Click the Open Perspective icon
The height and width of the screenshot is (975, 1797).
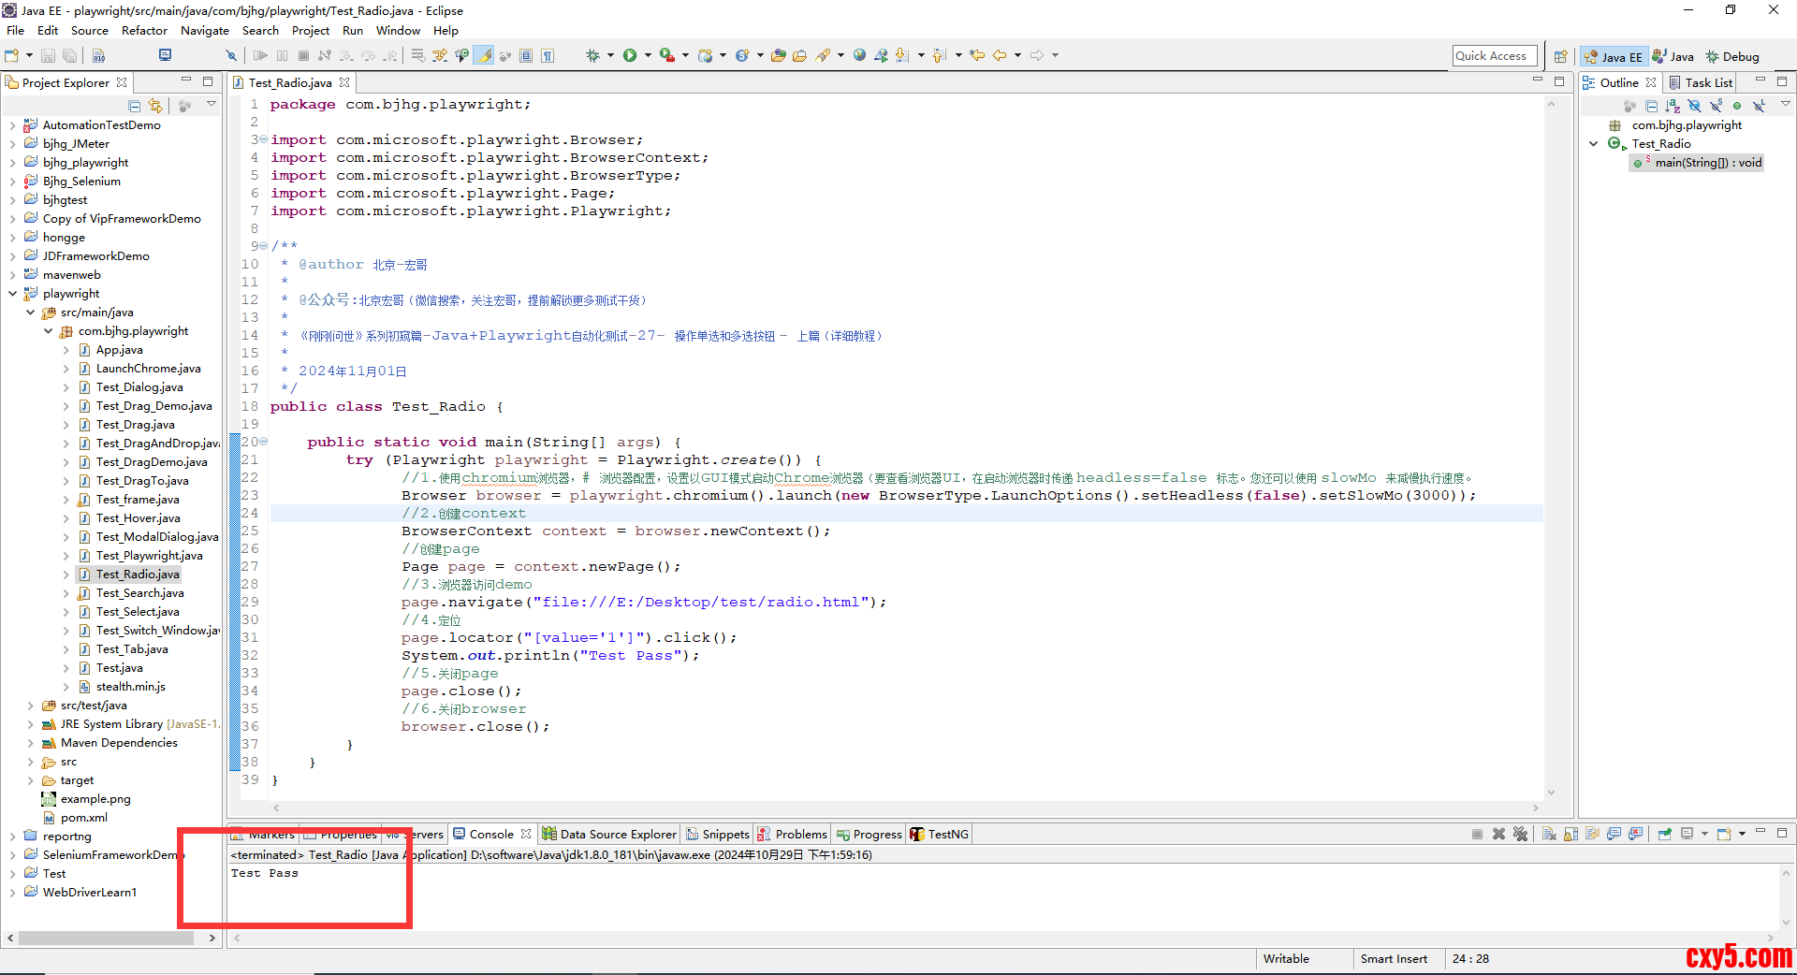(1560, 56)
